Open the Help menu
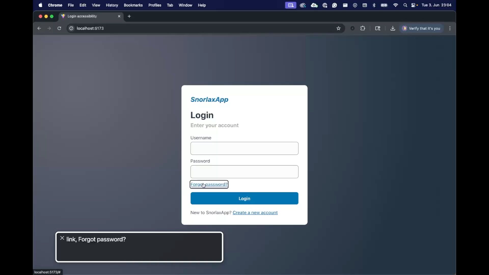Screen dimensions: 489x275 [202, 5]
